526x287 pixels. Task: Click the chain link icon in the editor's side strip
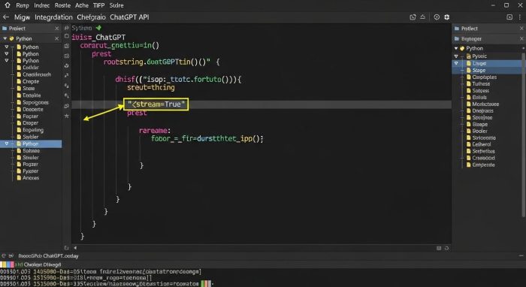(66, 106)
